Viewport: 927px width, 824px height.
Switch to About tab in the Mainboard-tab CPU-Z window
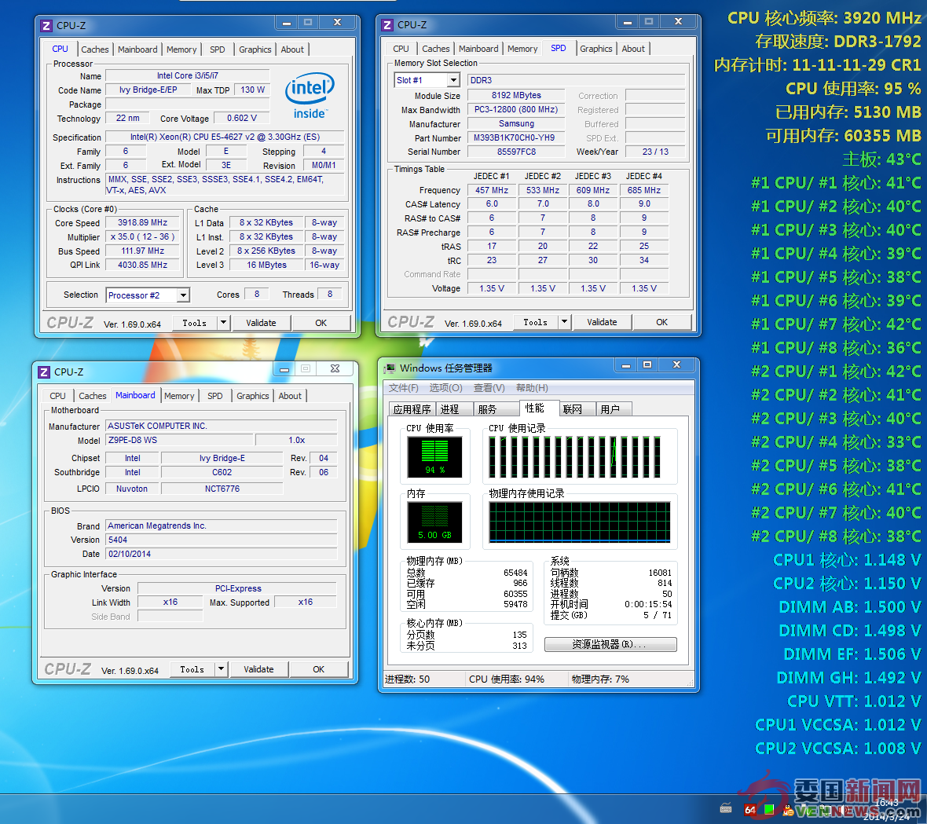pos(291,396)
